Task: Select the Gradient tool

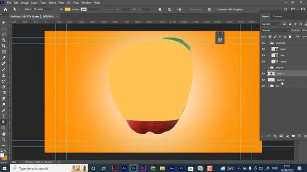Action: (x=3, y=93)
